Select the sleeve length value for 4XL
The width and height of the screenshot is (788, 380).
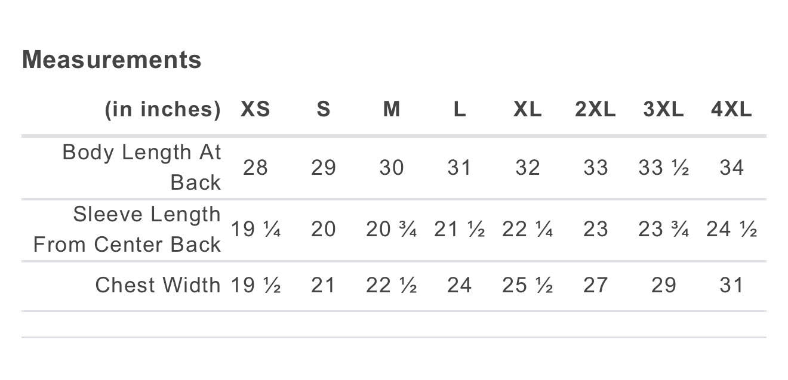[731, 229]
